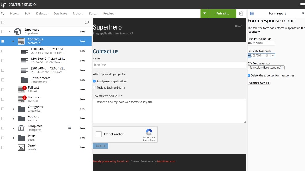Click the First date to include field

pyautogui.click(x=261, y=43)
